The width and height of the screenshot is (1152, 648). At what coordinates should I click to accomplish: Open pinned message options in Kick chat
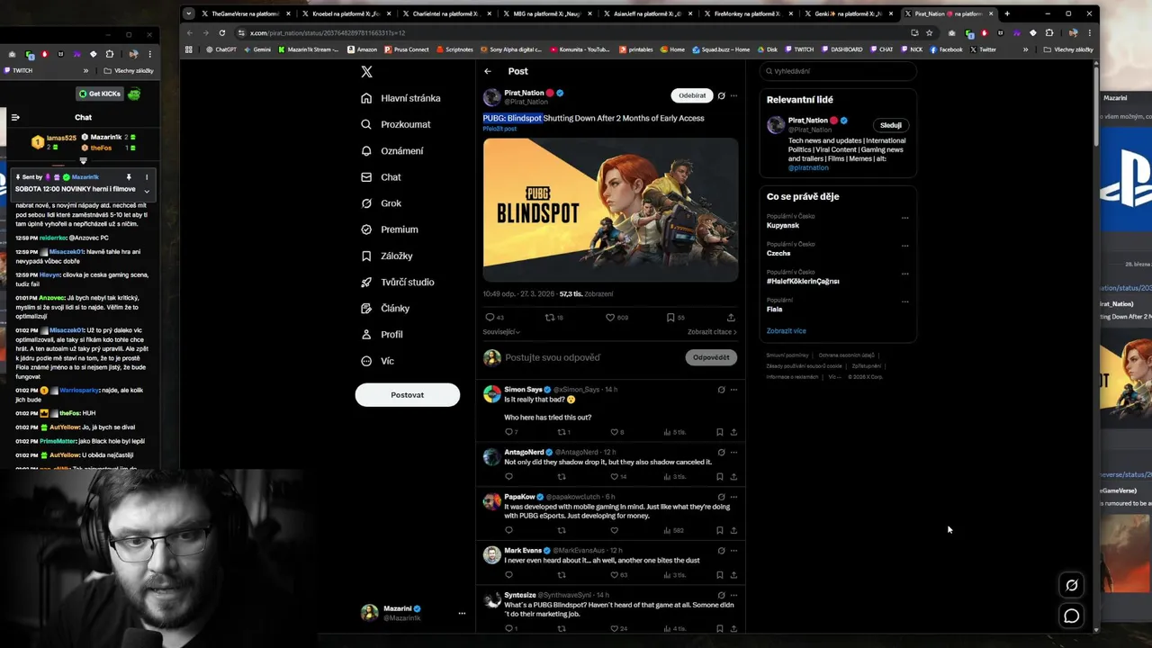tap(147, 177)
